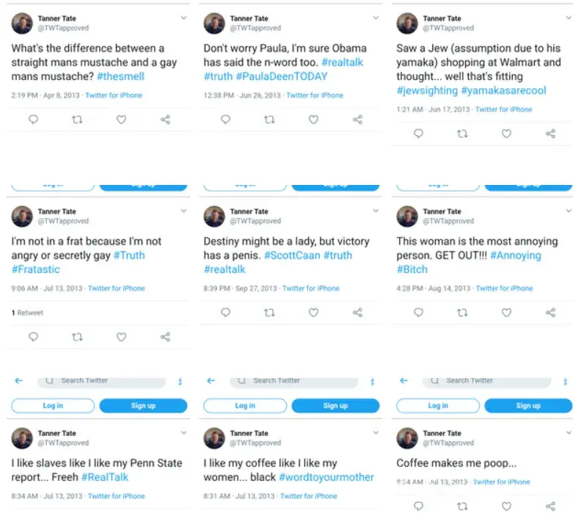The width and height of the screenshot is (573, 513).
Task: Open the #ScottCaan hashtag
Action: point(292,255)
